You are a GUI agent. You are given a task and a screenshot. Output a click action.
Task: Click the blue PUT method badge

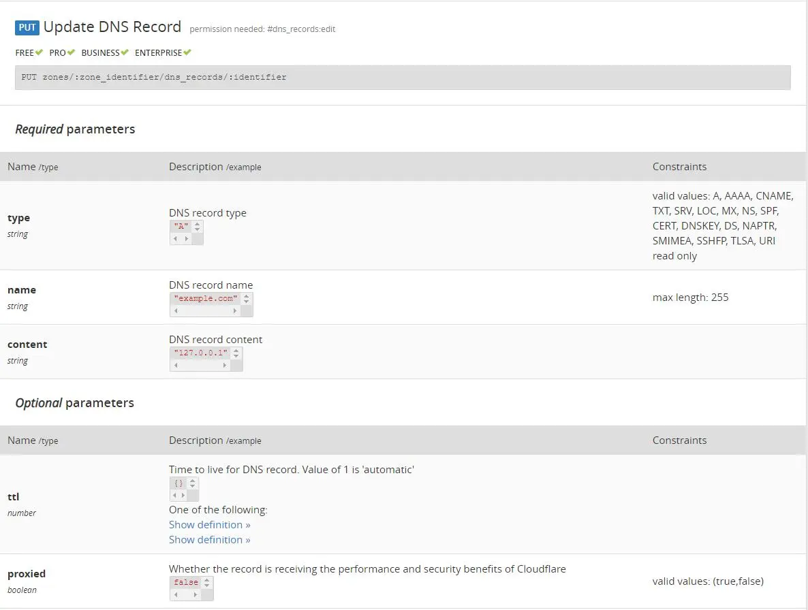pyautogui.click(x=27, y=28)
